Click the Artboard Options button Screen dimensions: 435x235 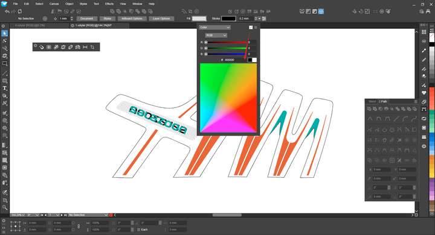(132, 19)
